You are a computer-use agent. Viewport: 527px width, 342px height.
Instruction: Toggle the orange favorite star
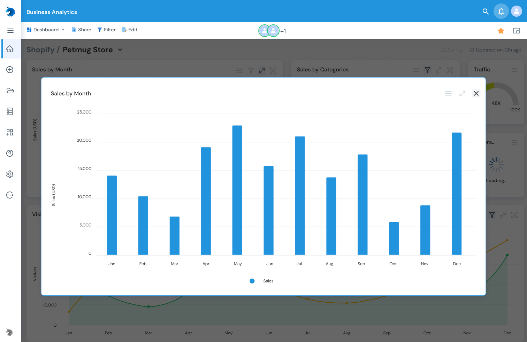501,31
